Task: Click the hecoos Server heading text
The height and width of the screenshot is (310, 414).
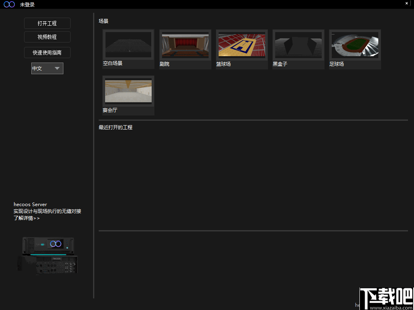Action: 30,205
